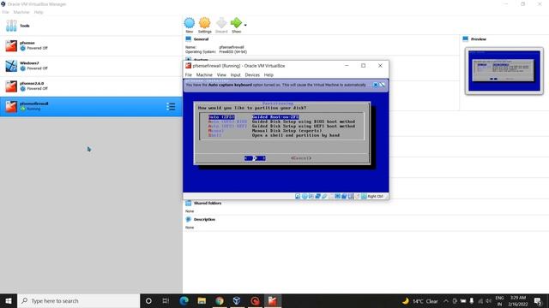Select the running pfsensefirewall machine entry

coord(91,106)
